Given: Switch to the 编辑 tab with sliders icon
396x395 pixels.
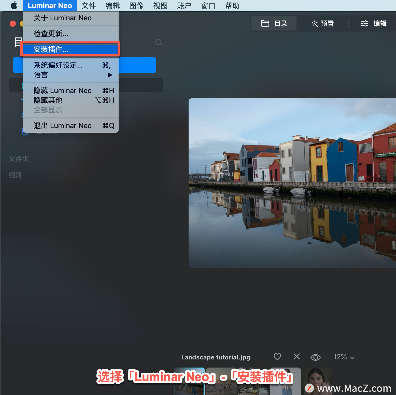Looking at the screenshot, I should [374, 23].
